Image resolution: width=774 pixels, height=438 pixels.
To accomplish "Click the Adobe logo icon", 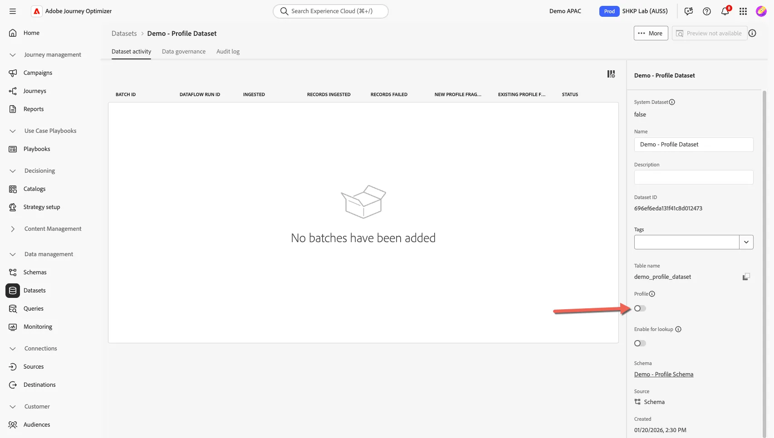I will (x=37, y=11).
